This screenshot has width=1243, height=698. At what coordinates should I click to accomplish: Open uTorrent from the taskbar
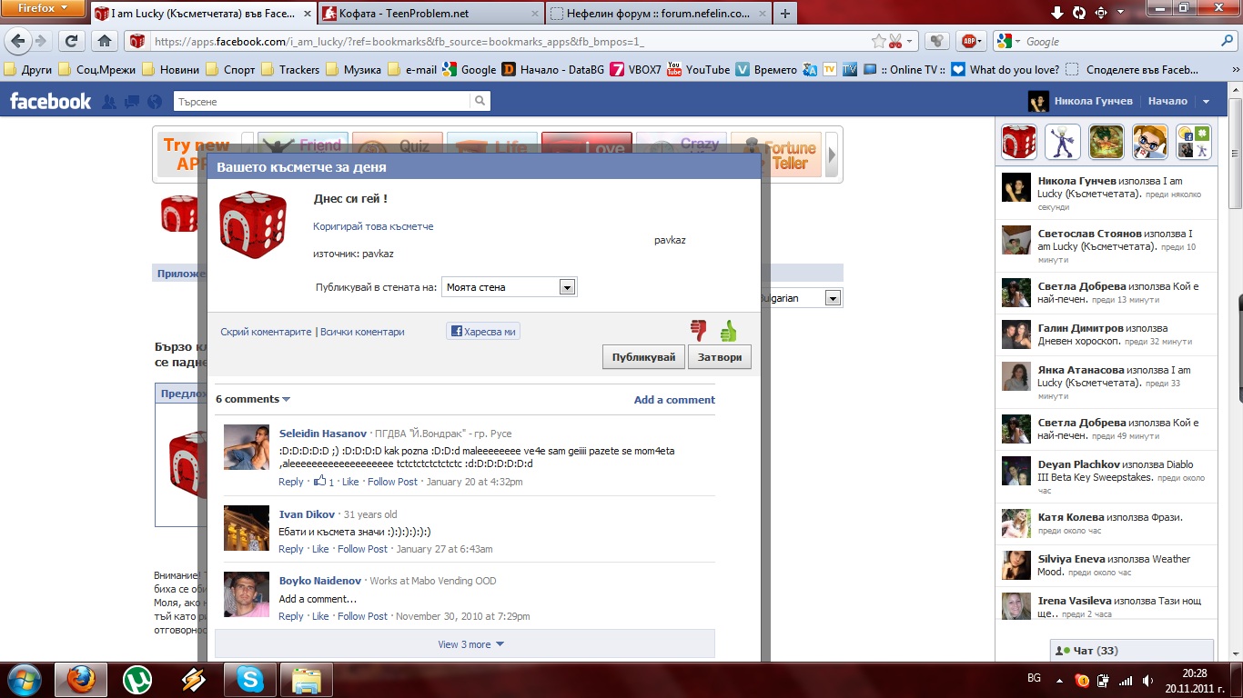click(x=137, y=679)
